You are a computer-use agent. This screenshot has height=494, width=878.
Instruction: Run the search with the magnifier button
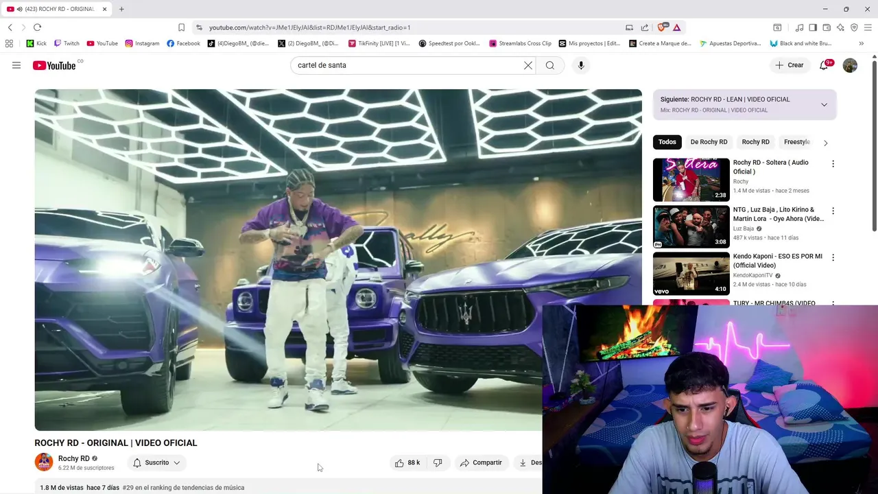(x=550, y=65)
